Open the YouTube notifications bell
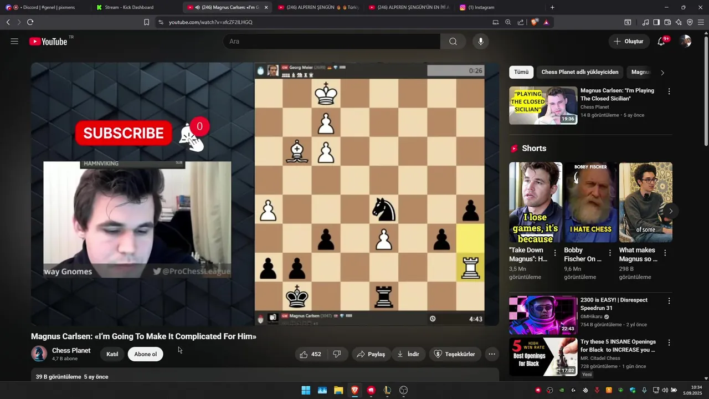Viewport: 709px width, 399px height. pyautogui.click(x=661, y=42)
